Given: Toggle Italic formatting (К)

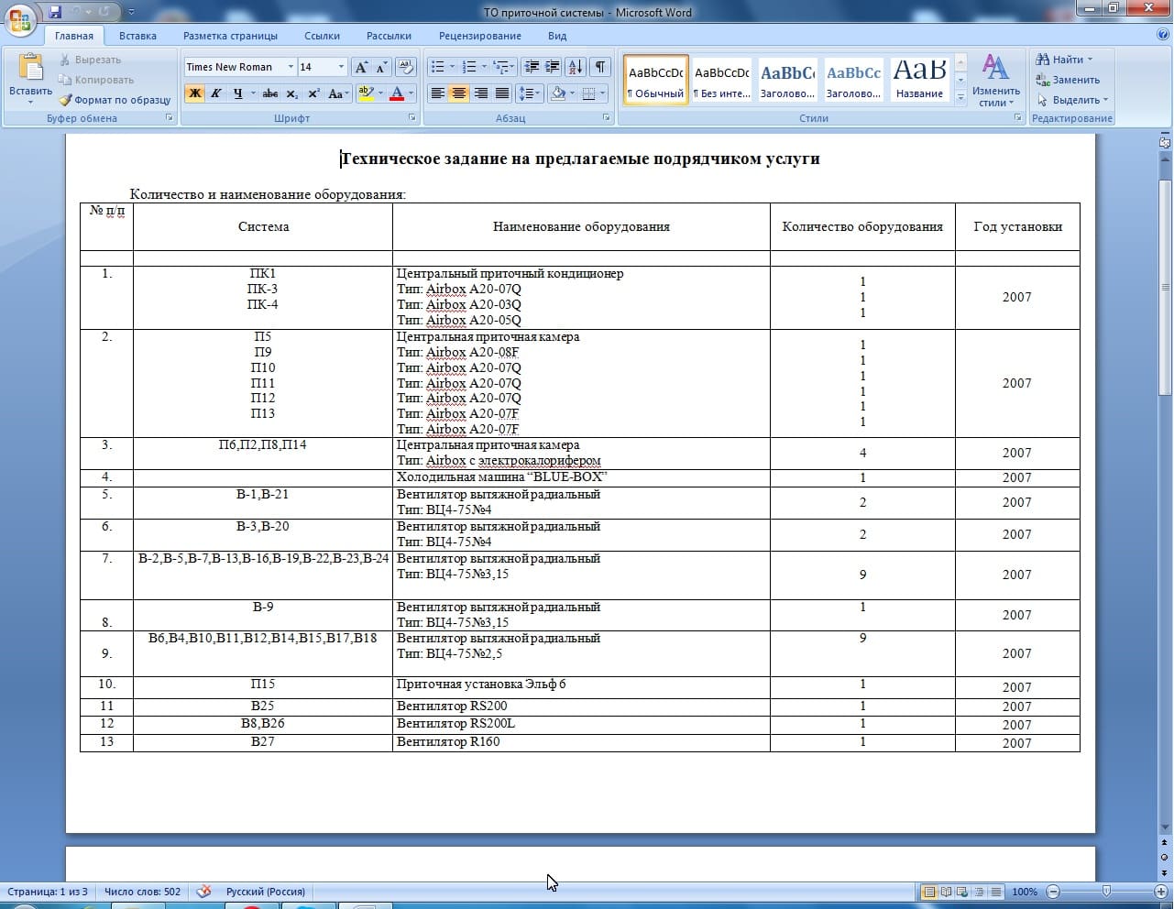Looking at the screenshot, I should (x=216, y=93).
